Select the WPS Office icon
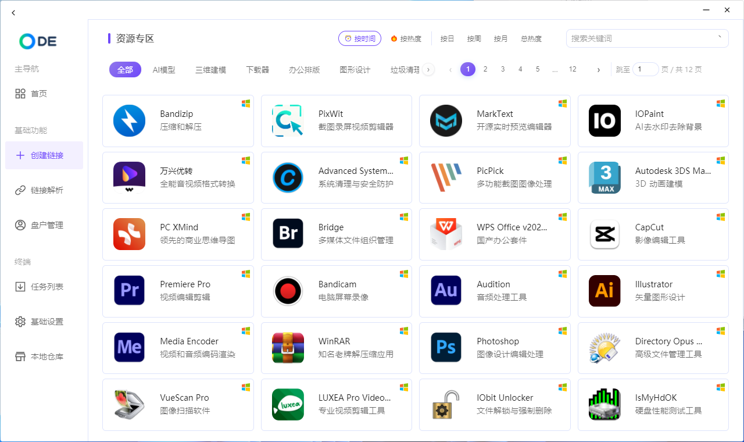Viewport: 744px width, 442px height. 446,234
